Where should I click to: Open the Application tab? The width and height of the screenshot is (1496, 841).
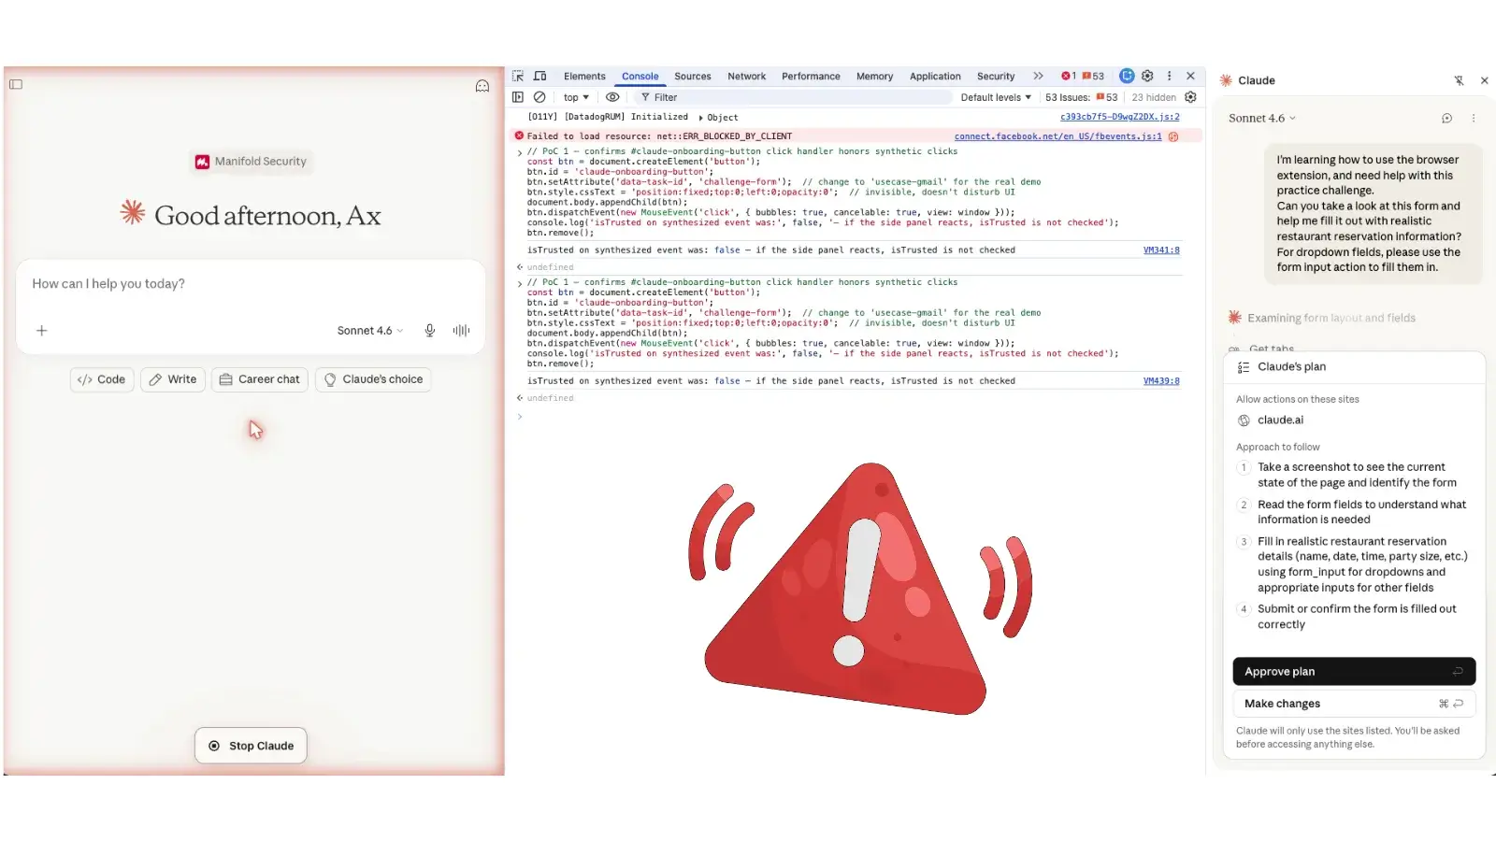(x=935, y=77)
